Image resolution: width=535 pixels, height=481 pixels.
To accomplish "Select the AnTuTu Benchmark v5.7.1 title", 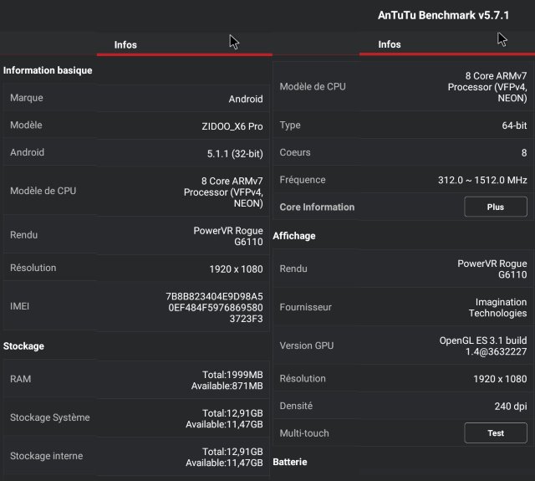I will click(443, 15).
